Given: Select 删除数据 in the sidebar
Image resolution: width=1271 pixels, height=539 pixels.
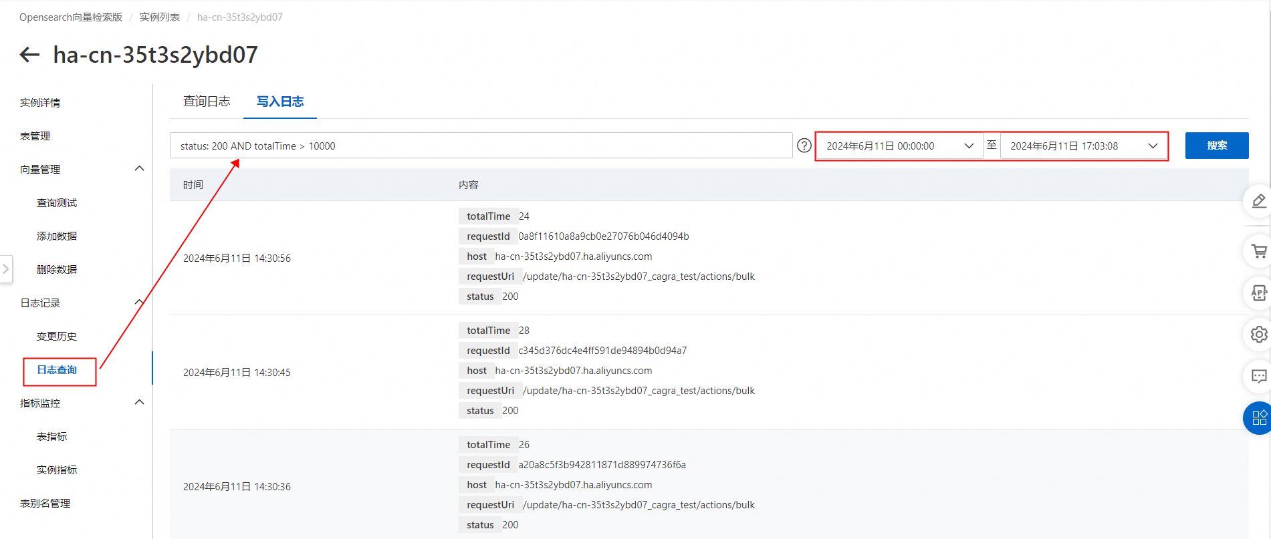Looking at the screenshot, I should point(57,269).
